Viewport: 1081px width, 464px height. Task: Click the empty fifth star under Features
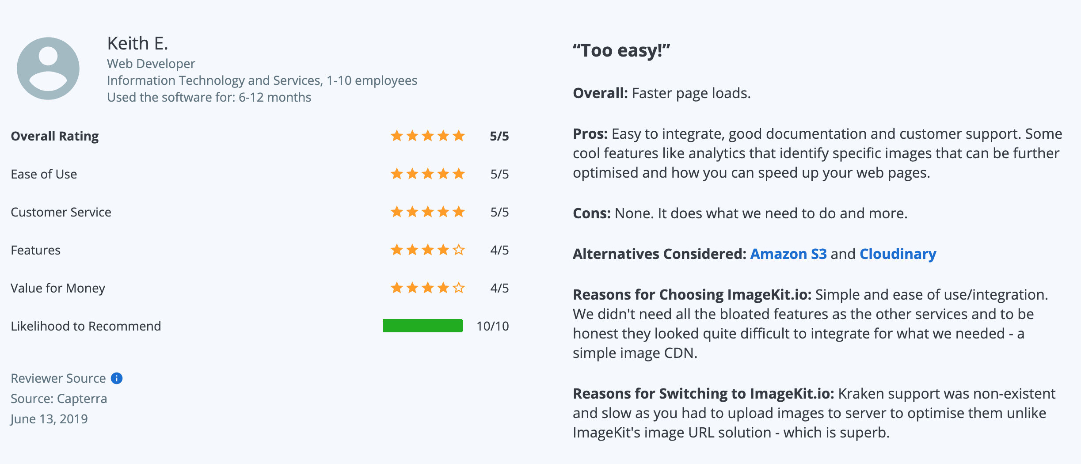[459, 250]
